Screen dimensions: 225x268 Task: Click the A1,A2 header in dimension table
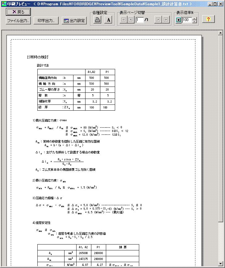[x=91, y=72]
